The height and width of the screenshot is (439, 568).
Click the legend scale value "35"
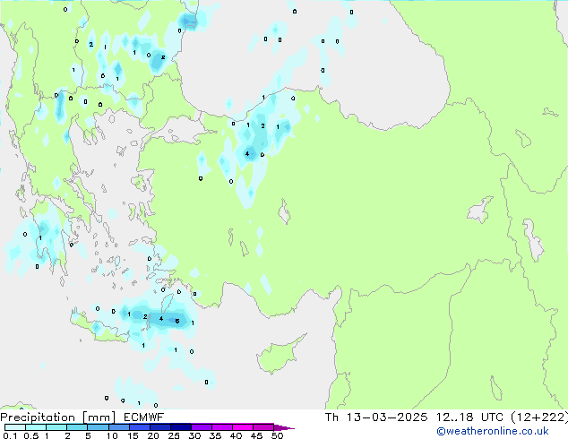(x=215, y=435)
